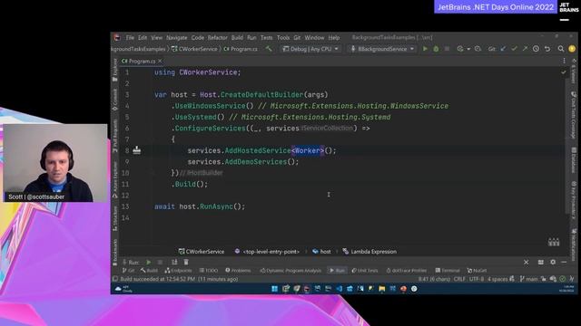Open the TODO tool window tab
Viewport: 581px width, 326px height.
[209, 271]
